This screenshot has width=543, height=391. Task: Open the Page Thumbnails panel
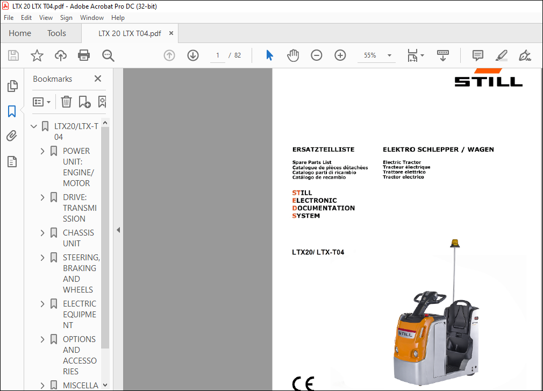coord(12,86)
